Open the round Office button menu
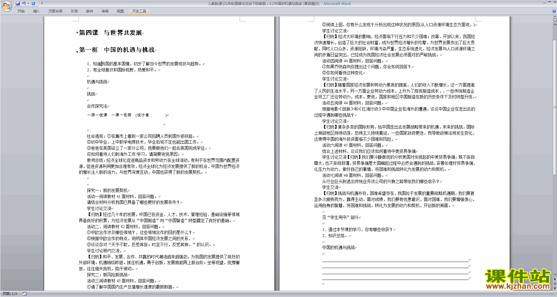The image size is (557, 297). click(6, 6)
